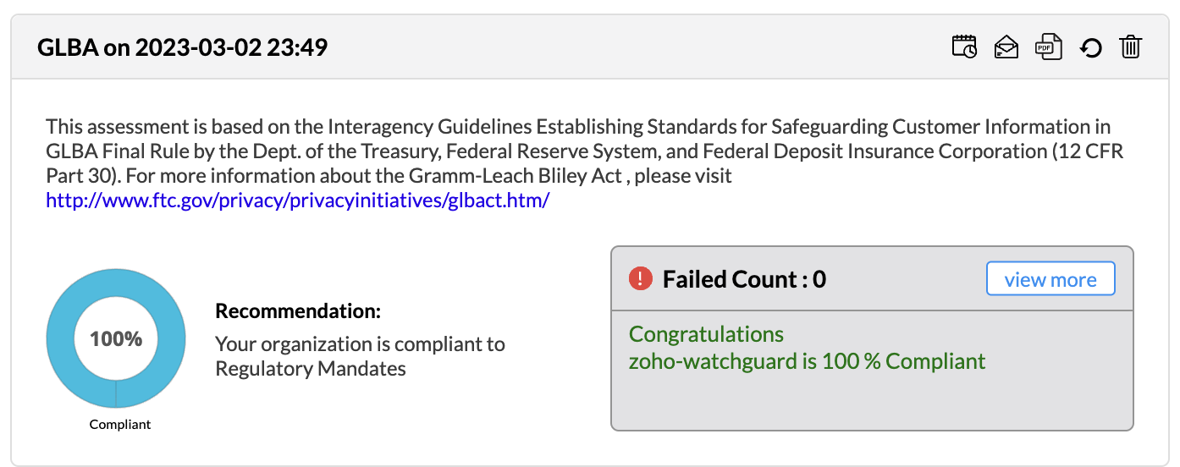Open the schedule assessment calendar icon

coord(964,47)
